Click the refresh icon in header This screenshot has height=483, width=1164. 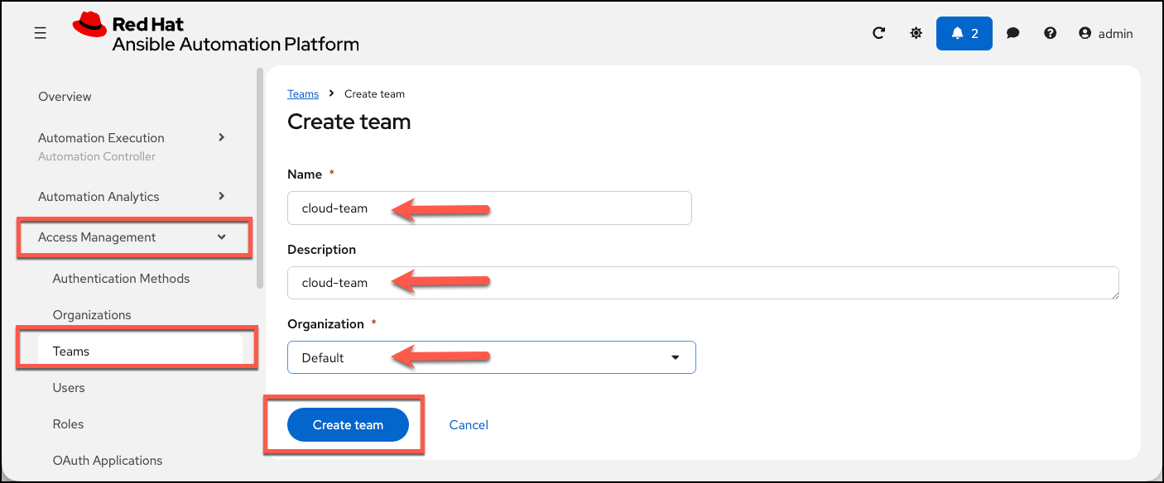click(x=879, y=34)
